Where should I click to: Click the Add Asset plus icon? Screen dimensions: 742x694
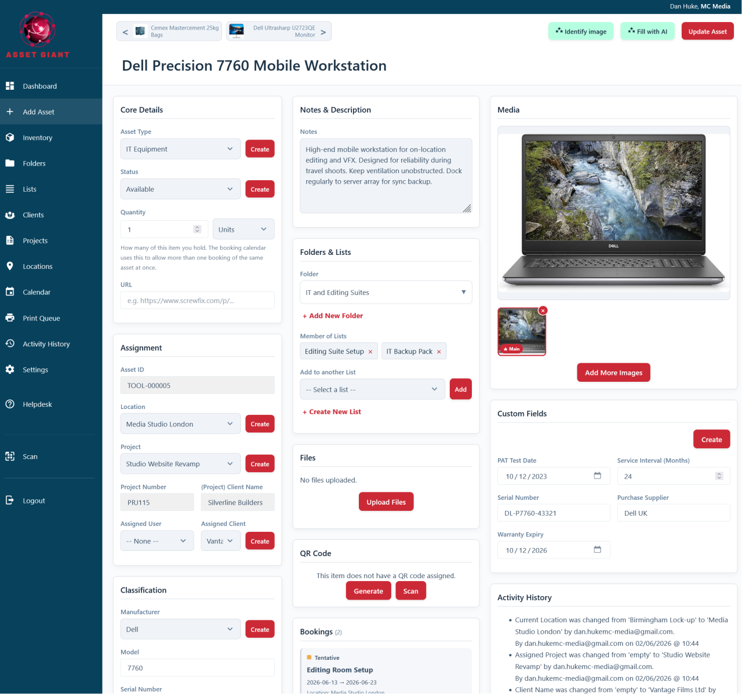click(x=10, y=112)
